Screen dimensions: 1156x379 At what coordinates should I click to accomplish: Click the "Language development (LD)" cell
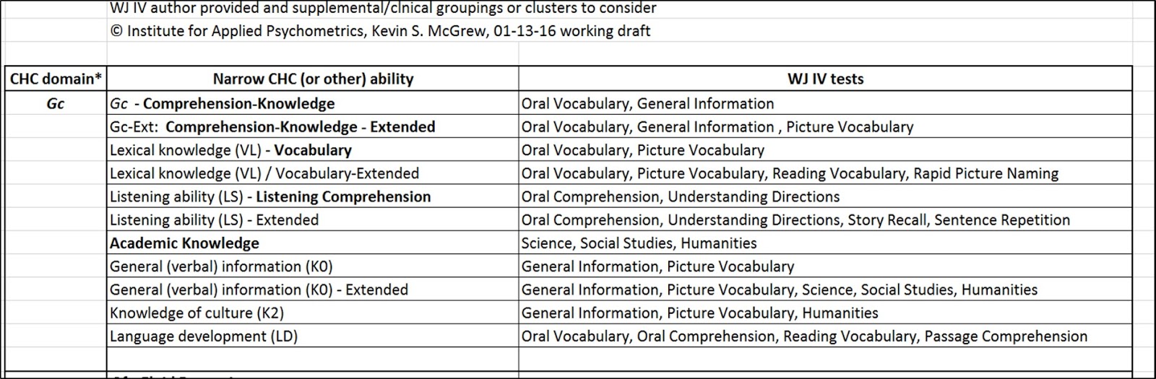(204, 336)
